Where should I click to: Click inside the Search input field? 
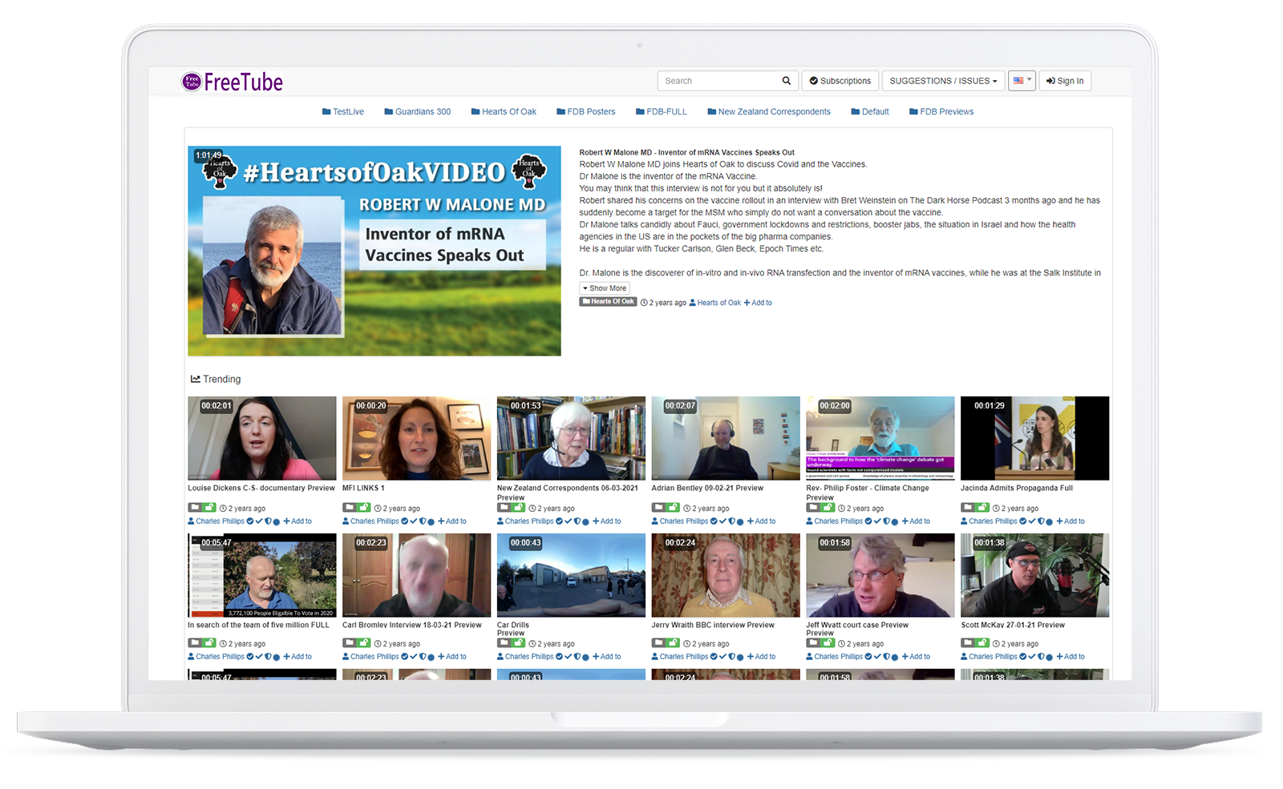(x=718, y=81)
